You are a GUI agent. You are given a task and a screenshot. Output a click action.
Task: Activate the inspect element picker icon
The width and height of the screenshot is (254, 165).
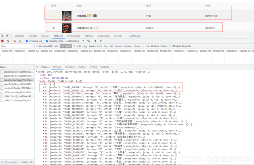pyautogui.click(x=2, y=36)
